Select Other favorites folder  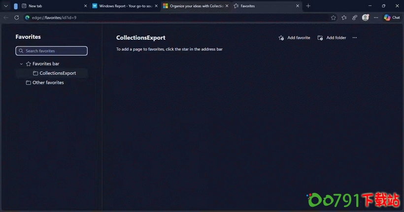point(48,82)
